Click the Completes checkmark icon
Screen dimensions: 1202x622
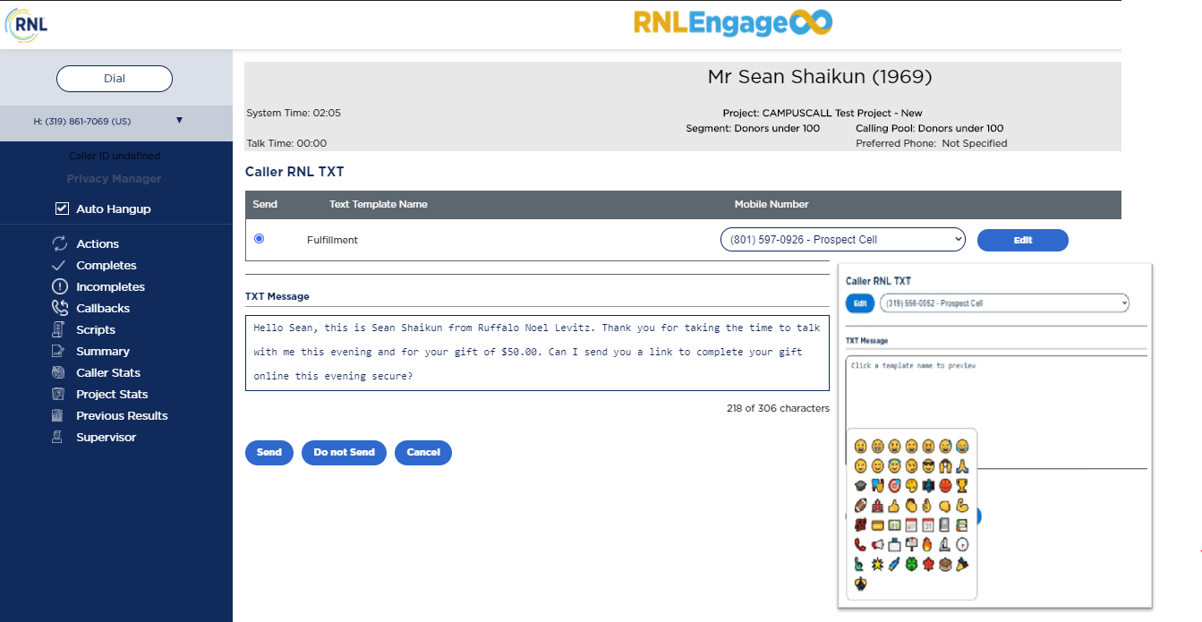click(59, 265)
